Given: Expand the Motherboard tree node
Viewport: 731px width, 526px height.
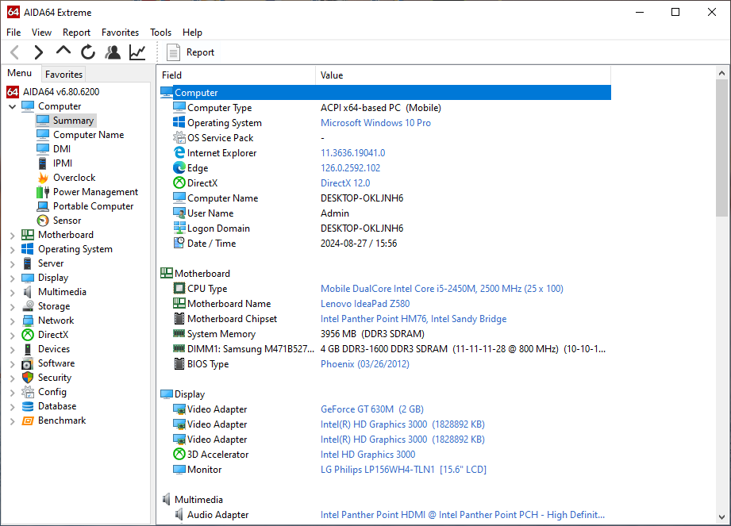Looking at the screenshot, I should (13, 236).
